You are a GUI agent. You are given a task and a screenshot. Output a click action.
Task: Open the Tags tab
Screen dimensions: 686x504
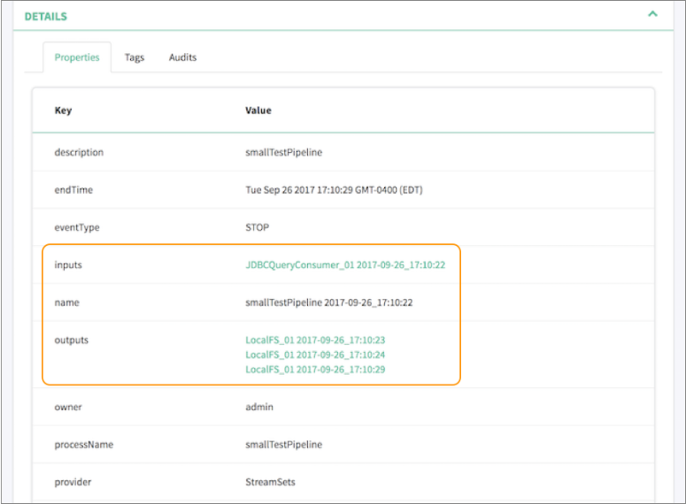[x=134, y=57]
